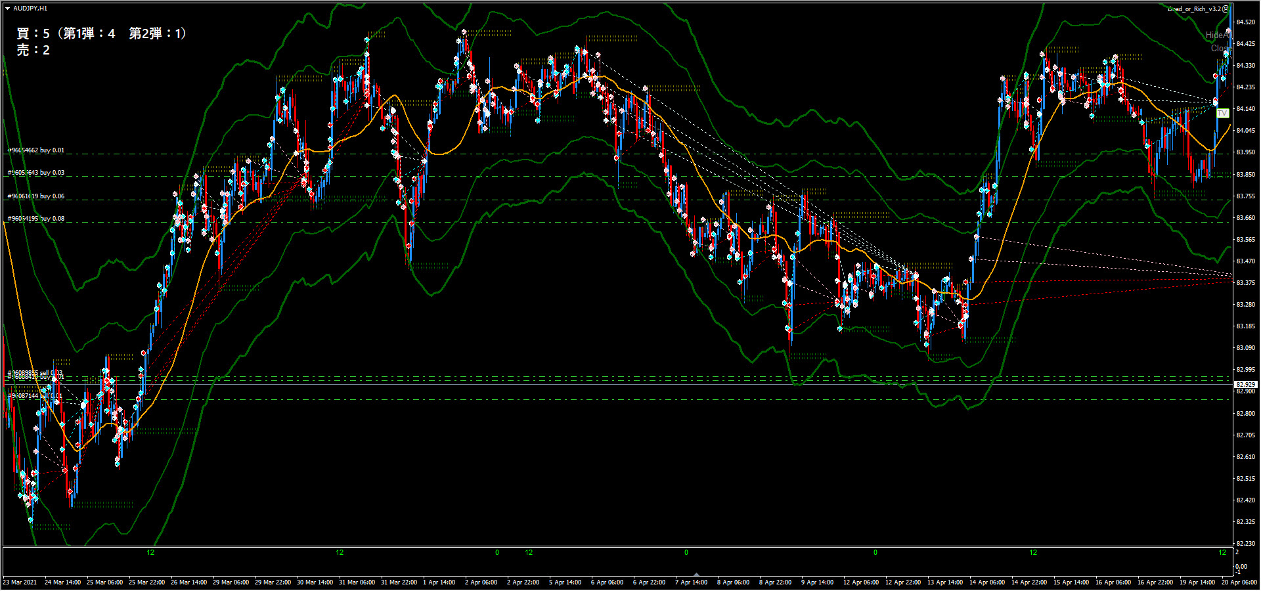Click the current price marker 82.929
1261x591 pixels.
(1246, 385)
